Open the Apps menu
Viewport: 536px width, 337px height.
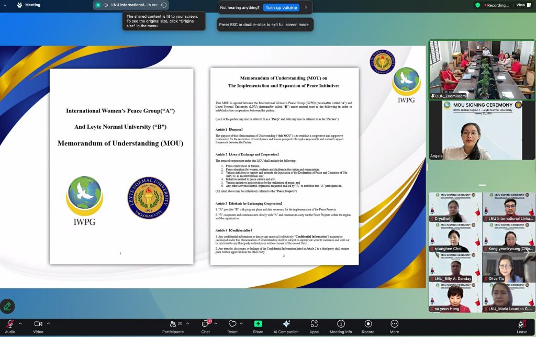314,327
